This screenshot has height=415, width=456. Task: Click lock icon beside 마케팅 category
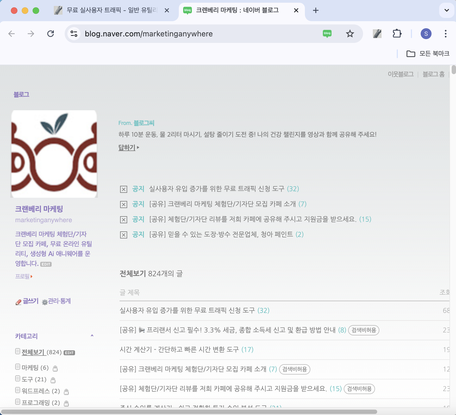(55, 368)
